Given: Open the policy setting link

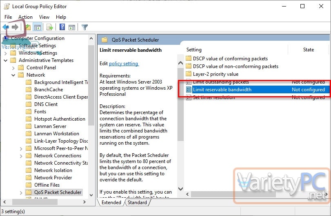Looking at the screenshot, I should pos(124,64).
